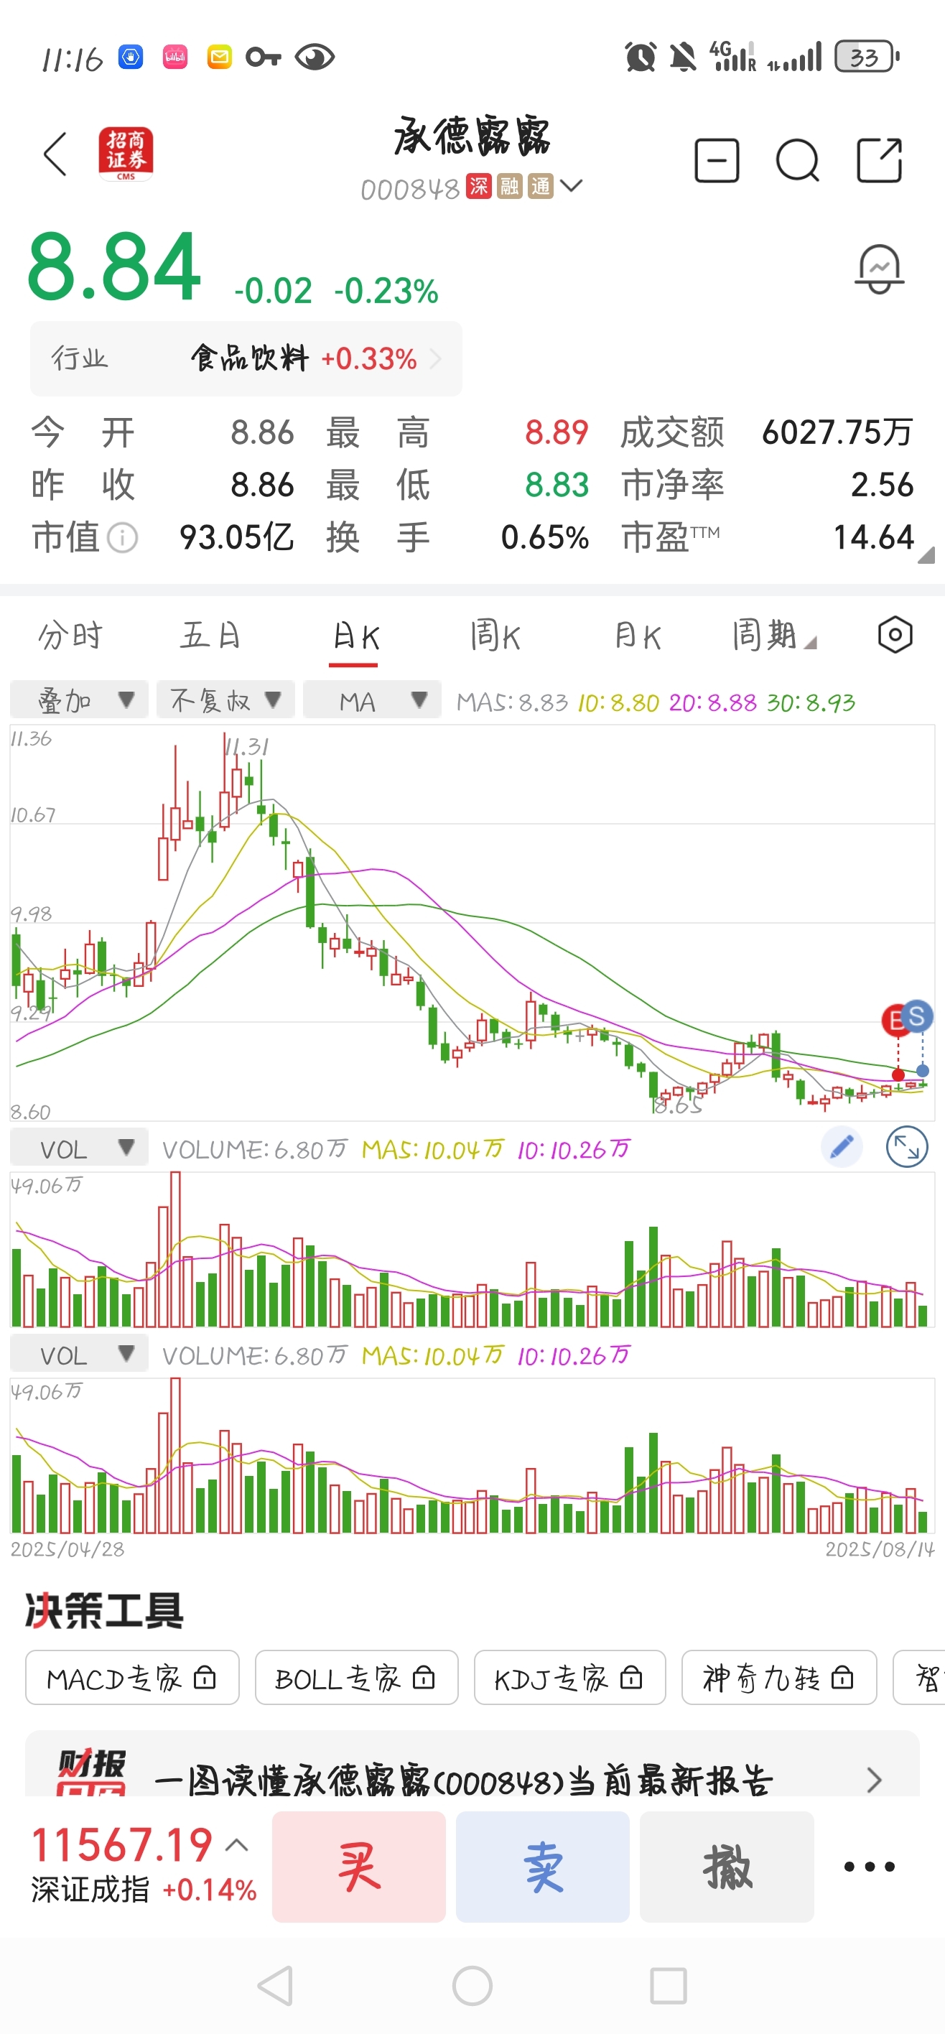Tap the 11.31 high label on chart

click(x=246, y=746)
